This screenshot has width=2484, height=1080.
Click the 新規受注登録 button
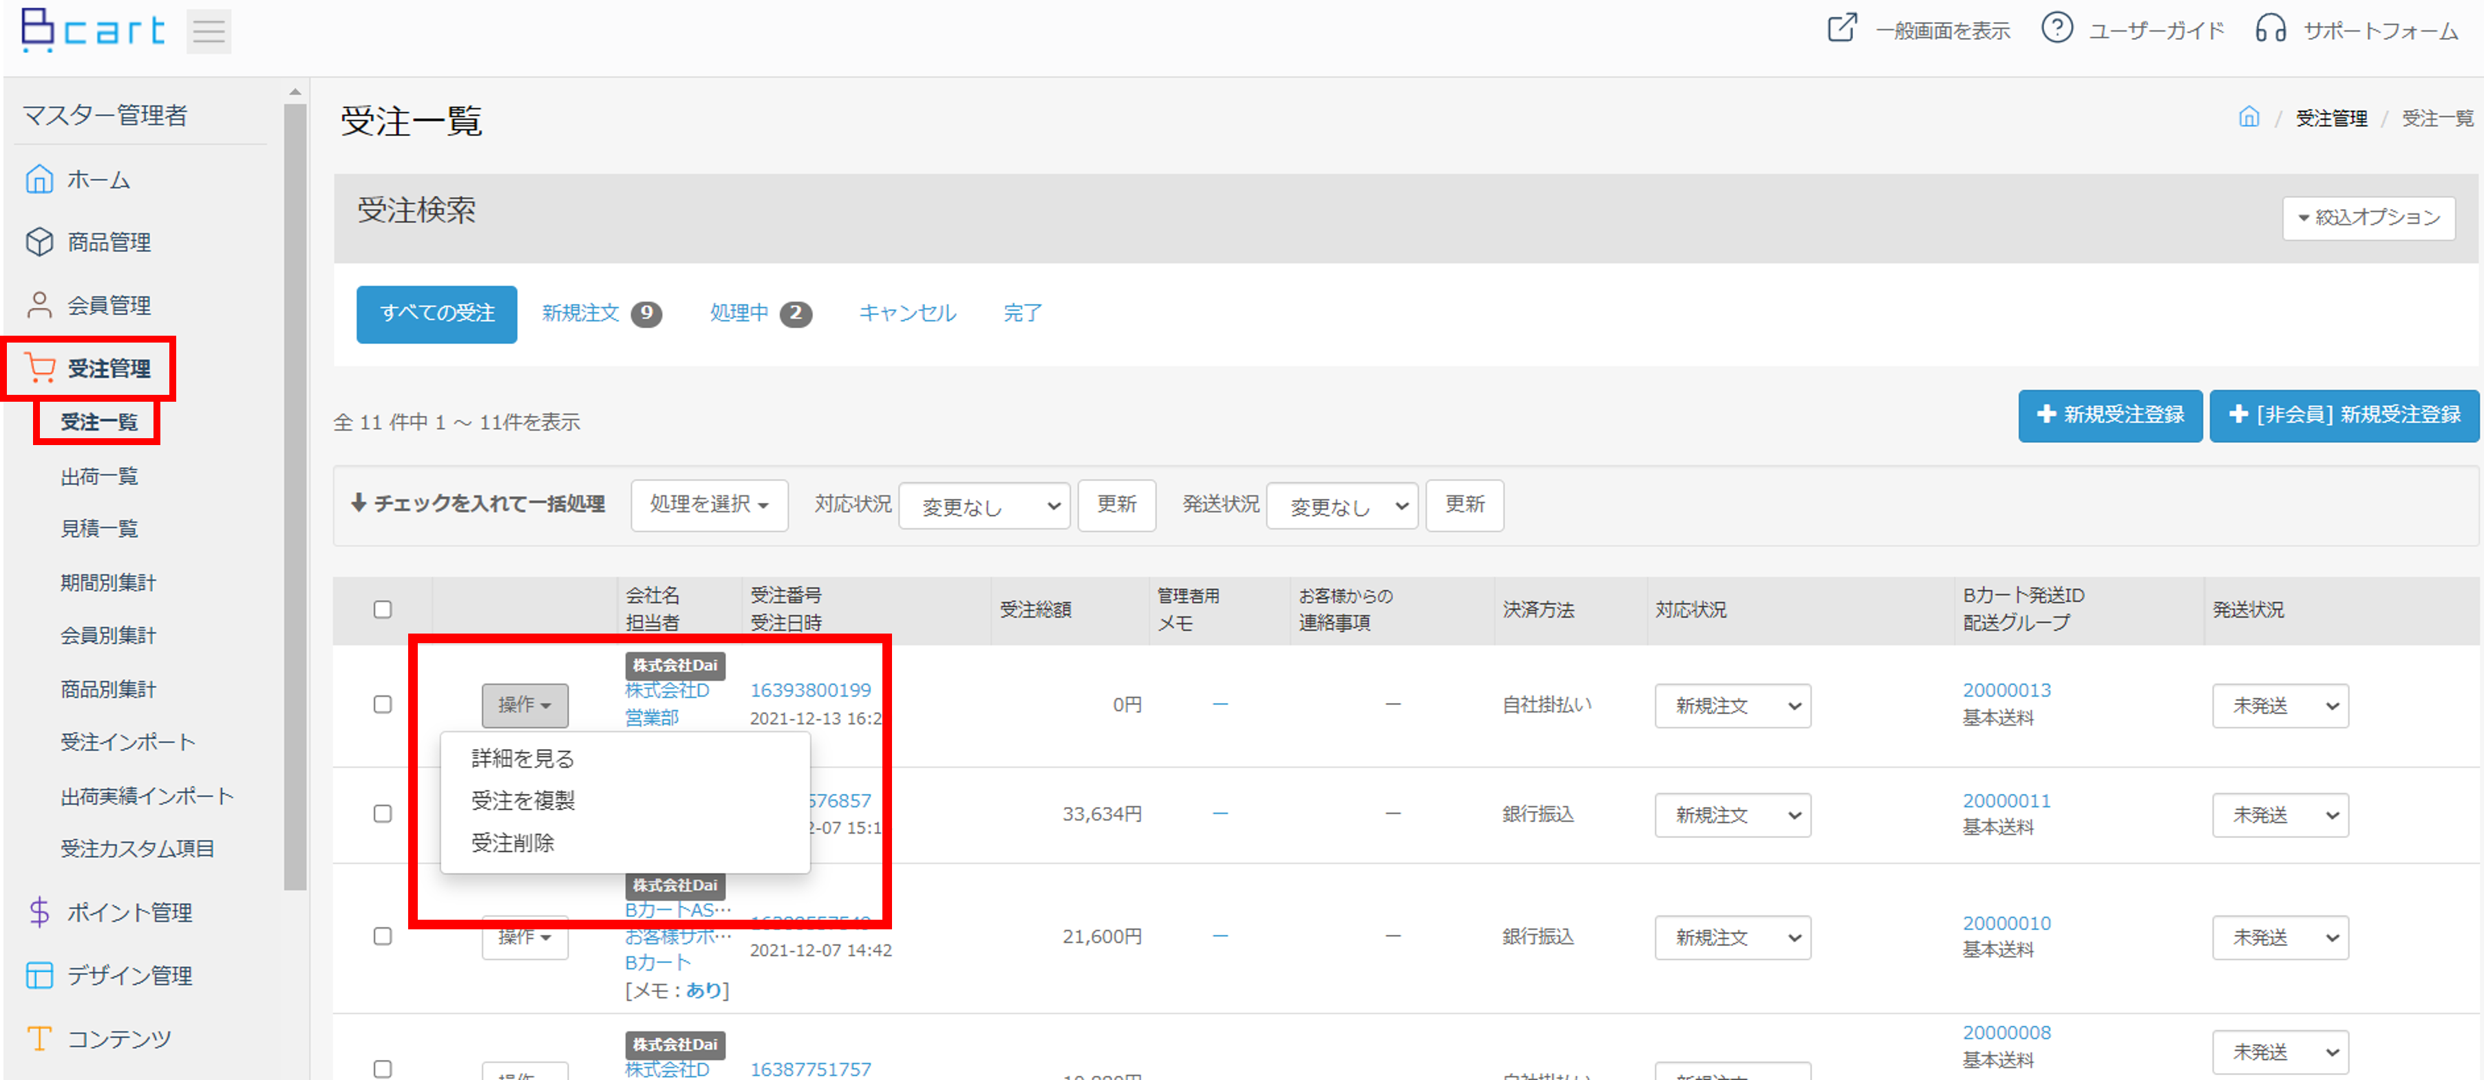tap(2110, 415)
